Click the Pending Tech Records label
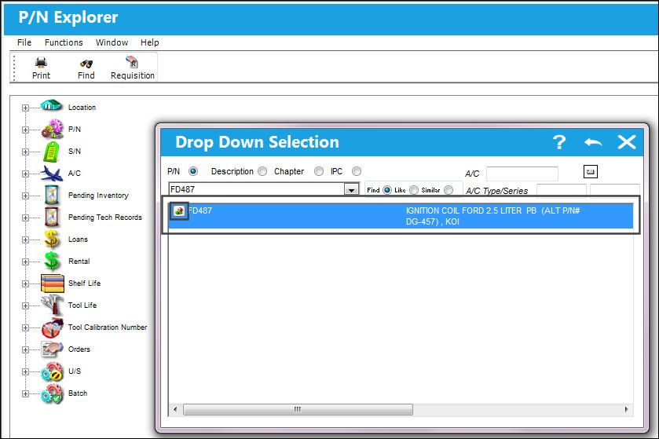 (x=105, y=218)
